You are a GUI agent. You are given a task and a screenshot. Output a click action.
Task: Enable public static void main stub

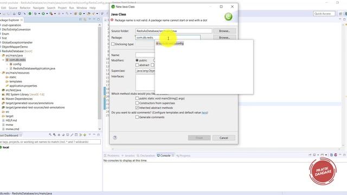click(137, 98)
